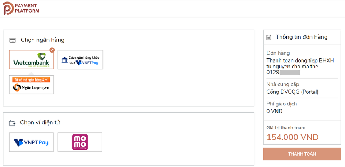This screenshot has height=167, width=345.
Task: Choose other banks via VNPT Pay
Action: click(x=80, y=60)
